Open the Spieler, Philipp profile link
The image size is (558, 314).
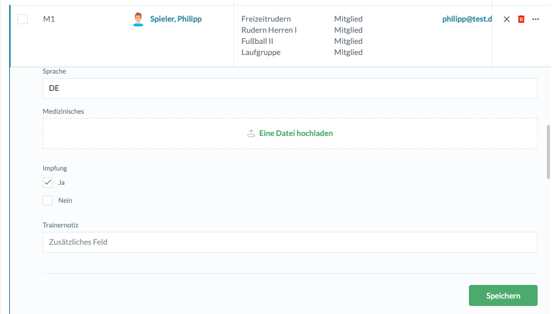(x=176, y=19)
